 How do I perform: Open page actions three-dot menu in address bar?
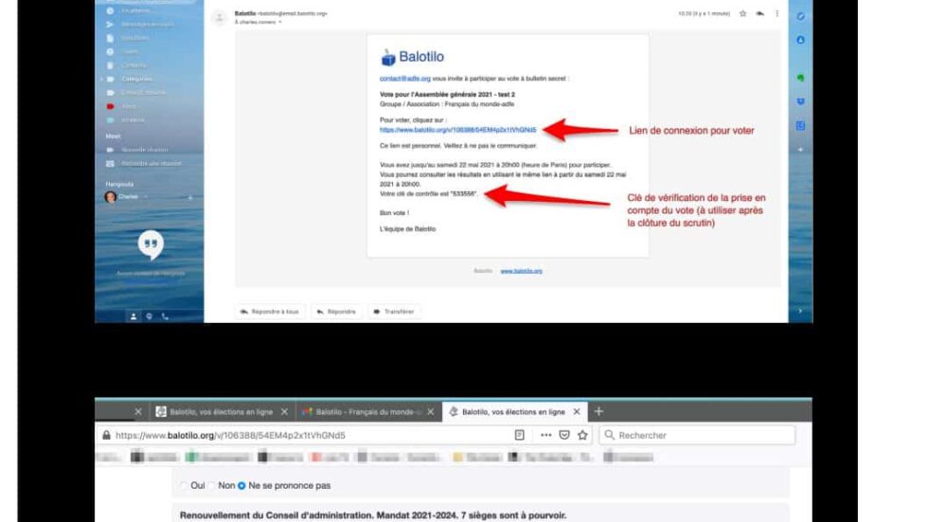[544, 435]
